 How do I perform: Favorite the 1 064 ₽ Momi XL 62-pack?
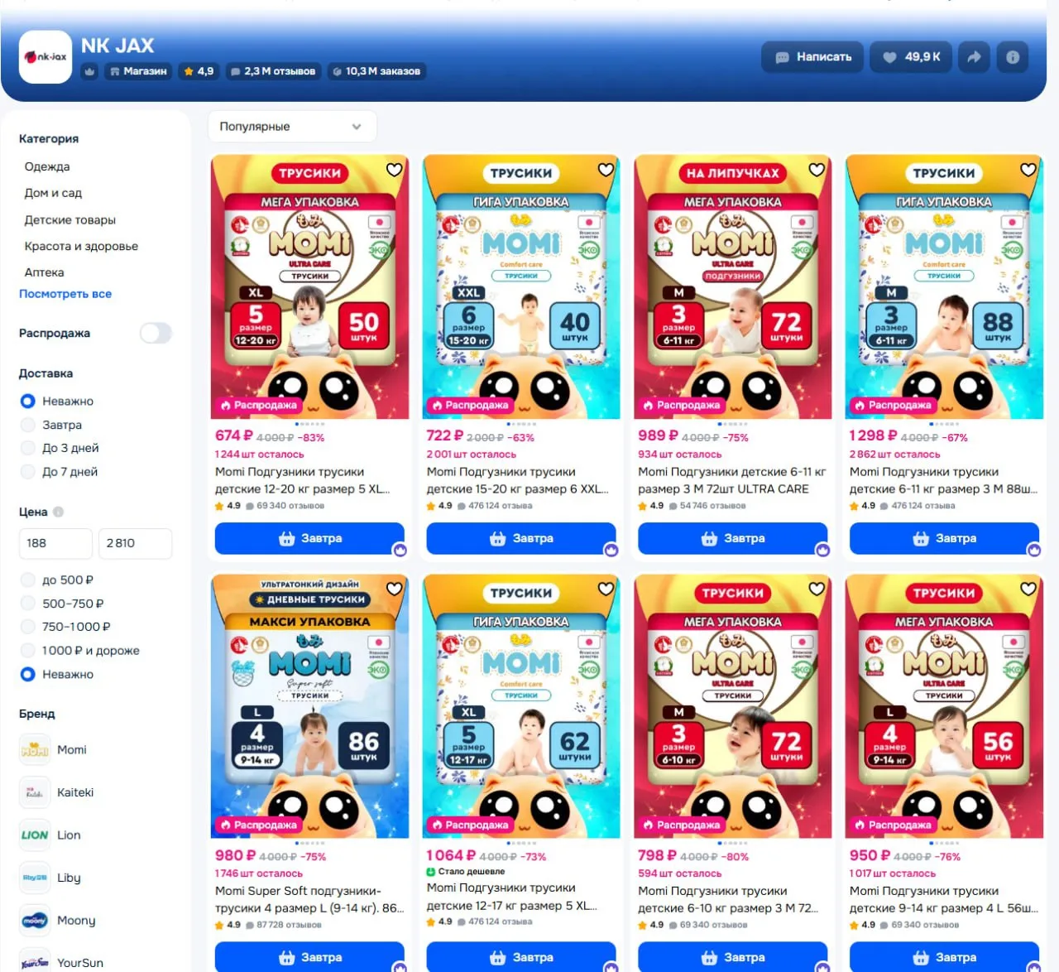(x=606, y=589)
